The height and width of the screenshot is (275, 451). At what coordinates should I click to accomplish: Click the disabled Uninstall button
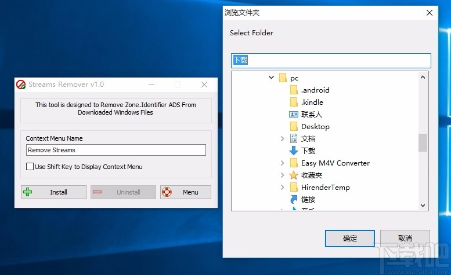(123, 192)
